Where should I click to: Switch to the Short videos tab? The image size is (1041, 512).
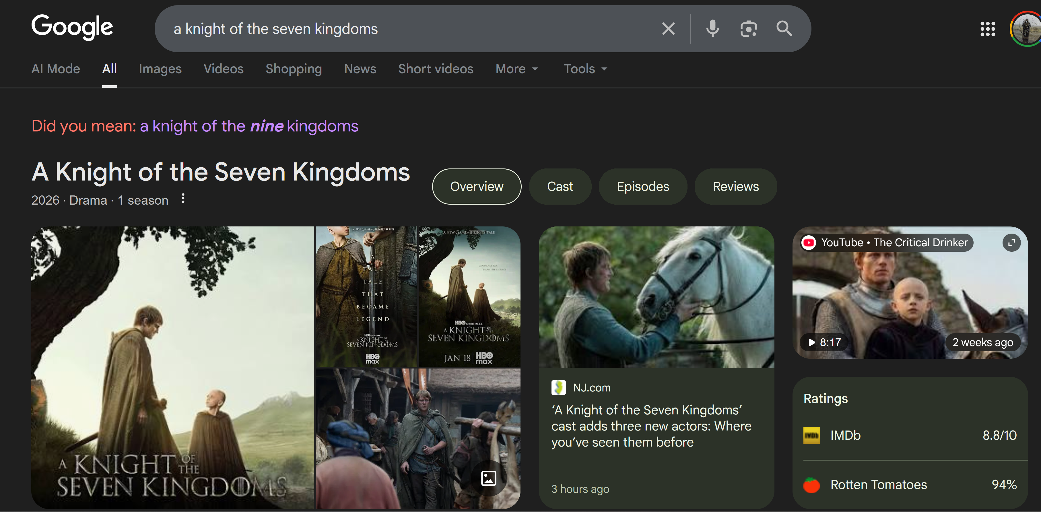click(x=436, y=69)
